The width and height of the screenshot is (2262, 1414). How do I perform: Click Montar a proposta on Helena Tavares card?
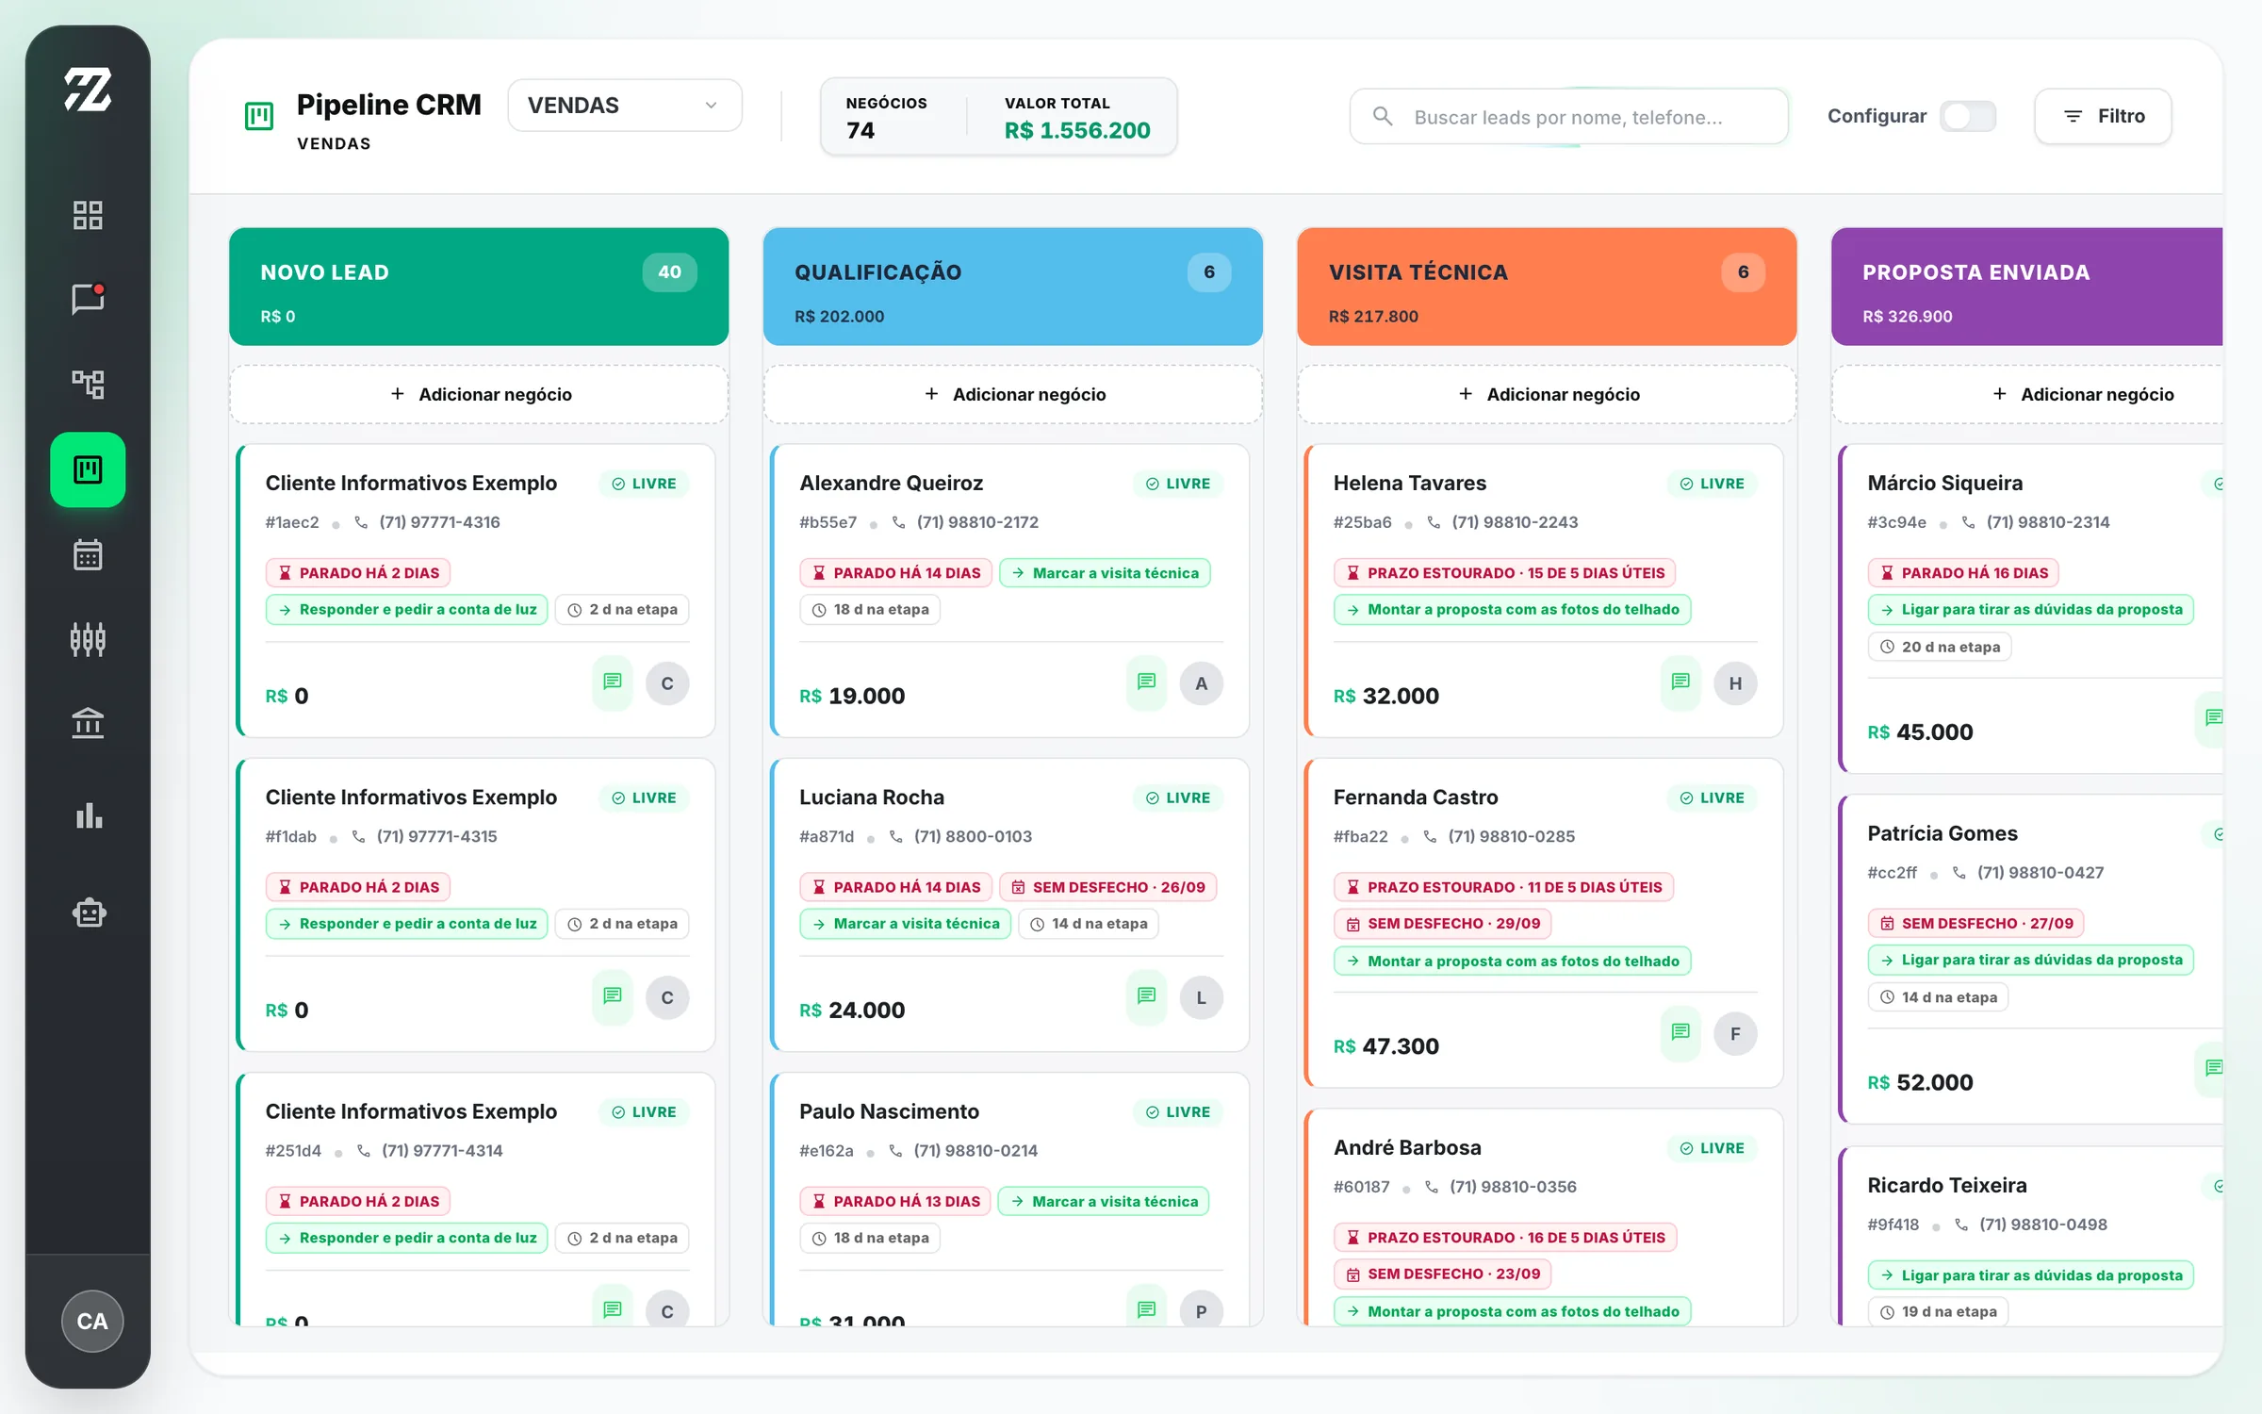(x=1513, y=610)
